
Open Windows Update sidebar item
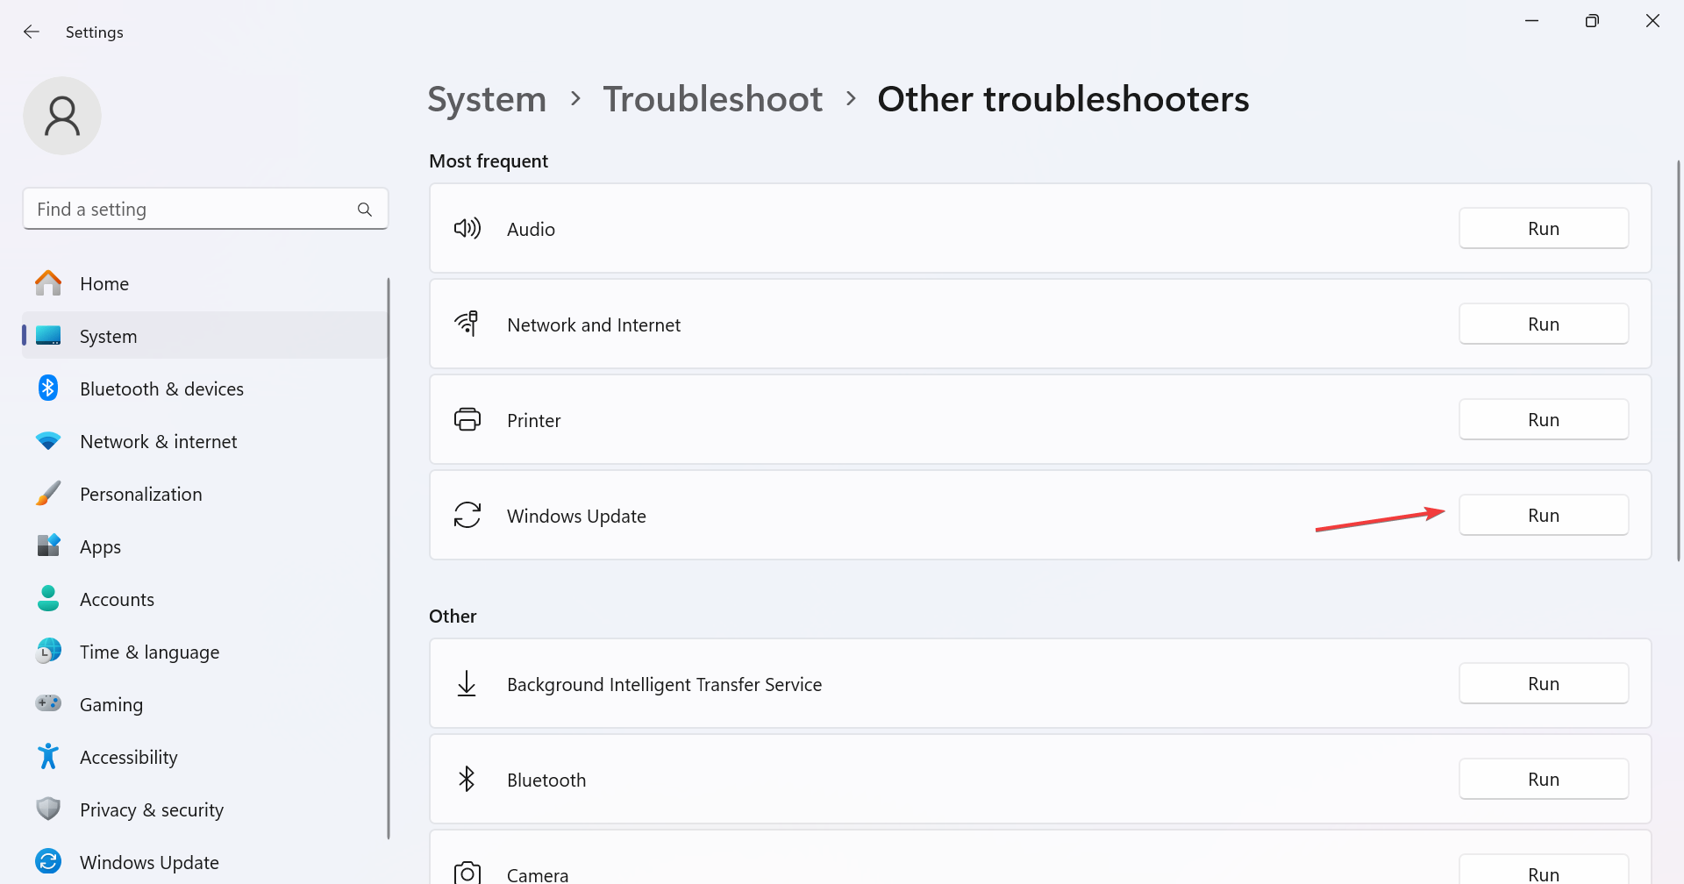(x=149, y=863)
